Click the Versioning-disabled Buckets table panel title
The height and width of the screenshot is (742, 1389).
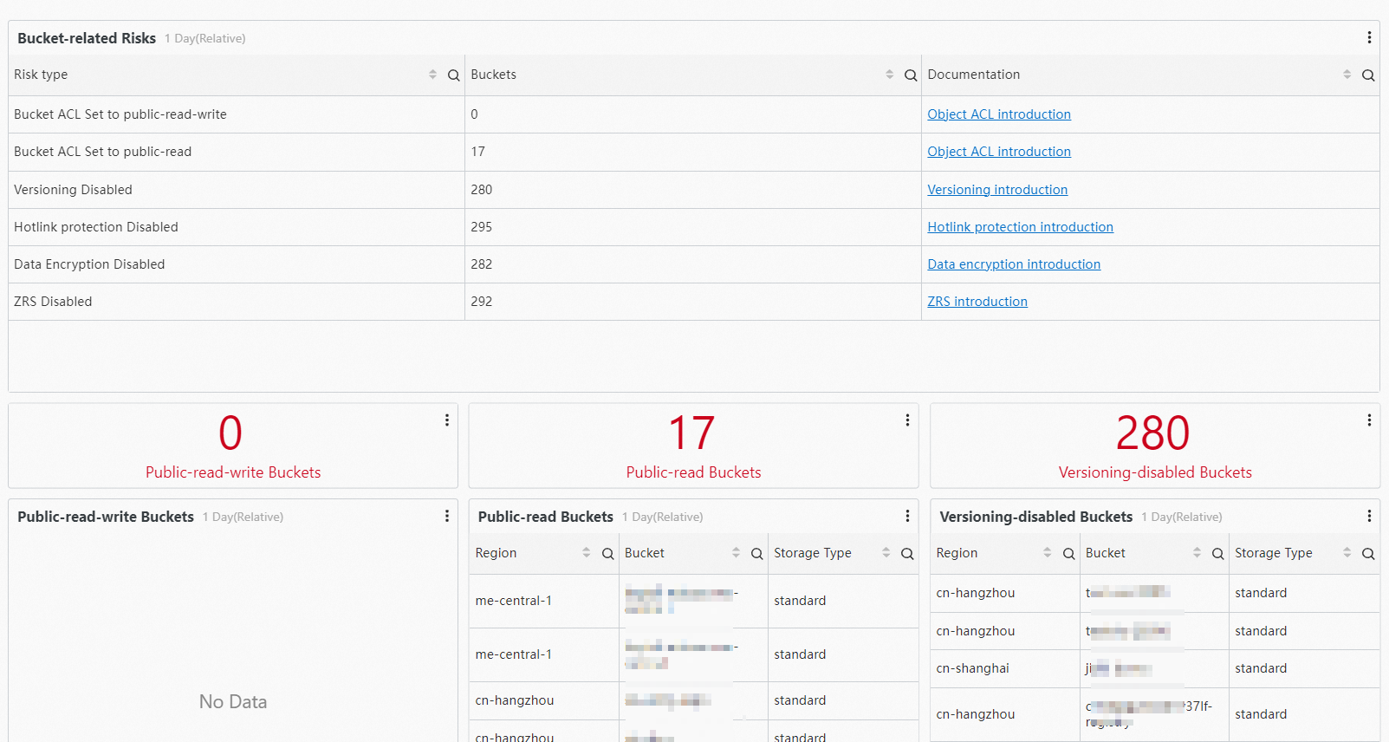[x=1036, y=517]
